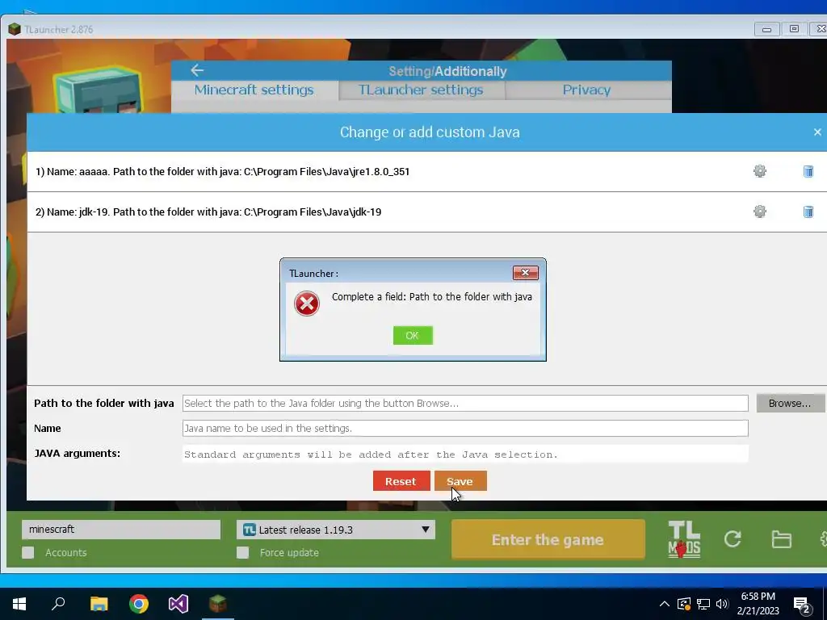Screen dimensions: 827x620
Task: Click the error message 'Complete a field' text
Action: click(431, 297)
